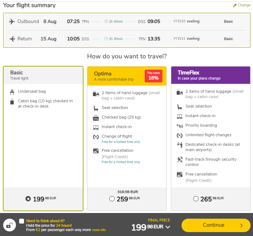253x236 pixels.
Task: Open the TimeFlex fare card header
Action: coord(211,75)
